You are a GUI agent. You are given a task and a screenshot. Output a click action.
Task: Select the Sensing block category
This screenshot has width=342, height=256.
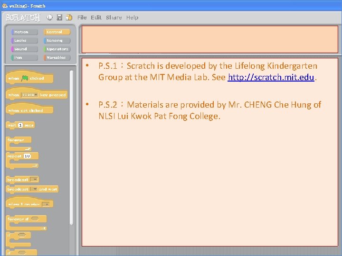[x=57, y=40]
